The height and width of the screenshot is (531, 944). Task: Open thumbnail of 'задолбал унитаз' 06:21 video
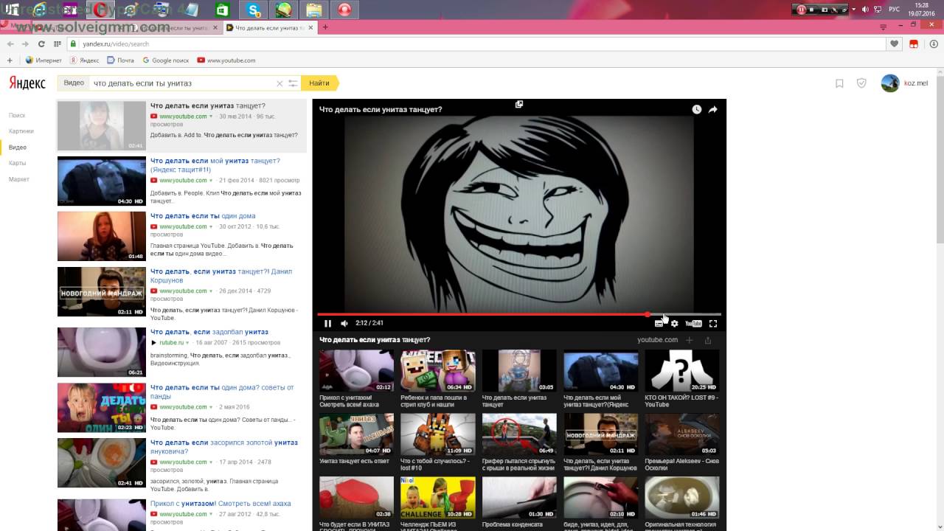pos(102,352)
